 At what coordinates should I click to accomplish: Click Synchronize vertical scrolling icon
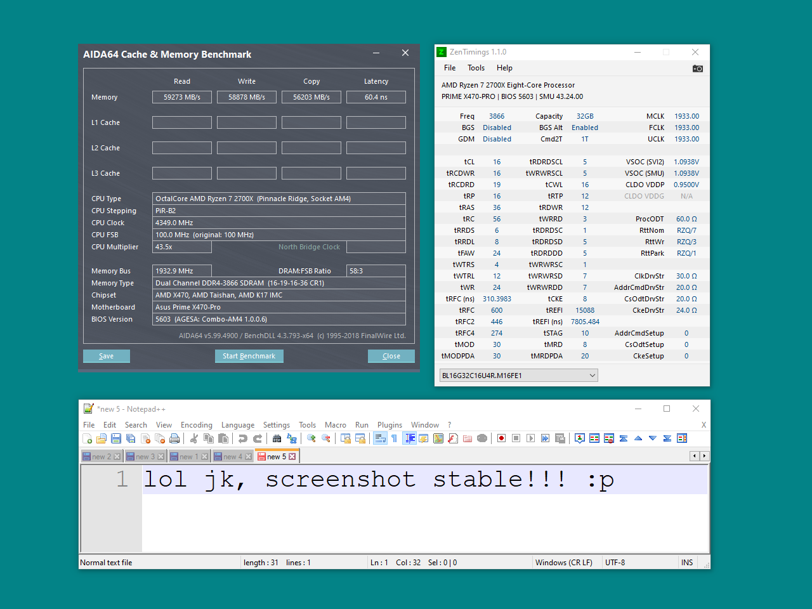(346, 438)
